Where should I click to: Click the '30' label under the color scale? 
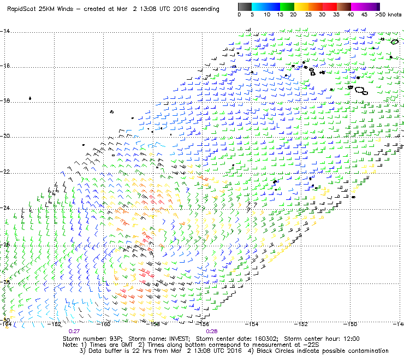322,15
